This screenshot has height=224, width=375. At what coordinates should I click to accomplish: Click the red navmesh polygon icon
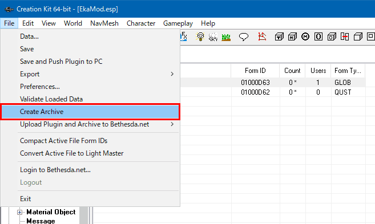pyautogui.click(x=262, y=36)
